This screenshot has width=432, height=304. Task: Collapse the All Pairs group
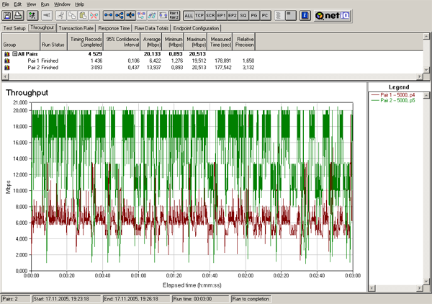pos(14,54)
